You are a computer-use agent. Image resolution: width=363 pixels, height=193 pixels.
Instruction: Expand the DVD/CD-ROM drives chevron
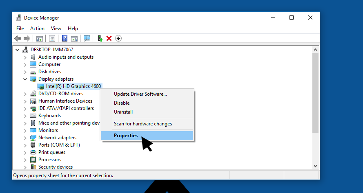click(x=25, y=94)
